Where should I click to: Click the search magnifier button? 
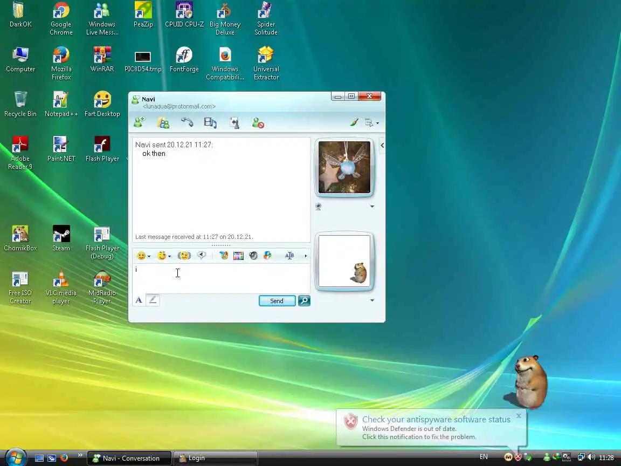304,301
